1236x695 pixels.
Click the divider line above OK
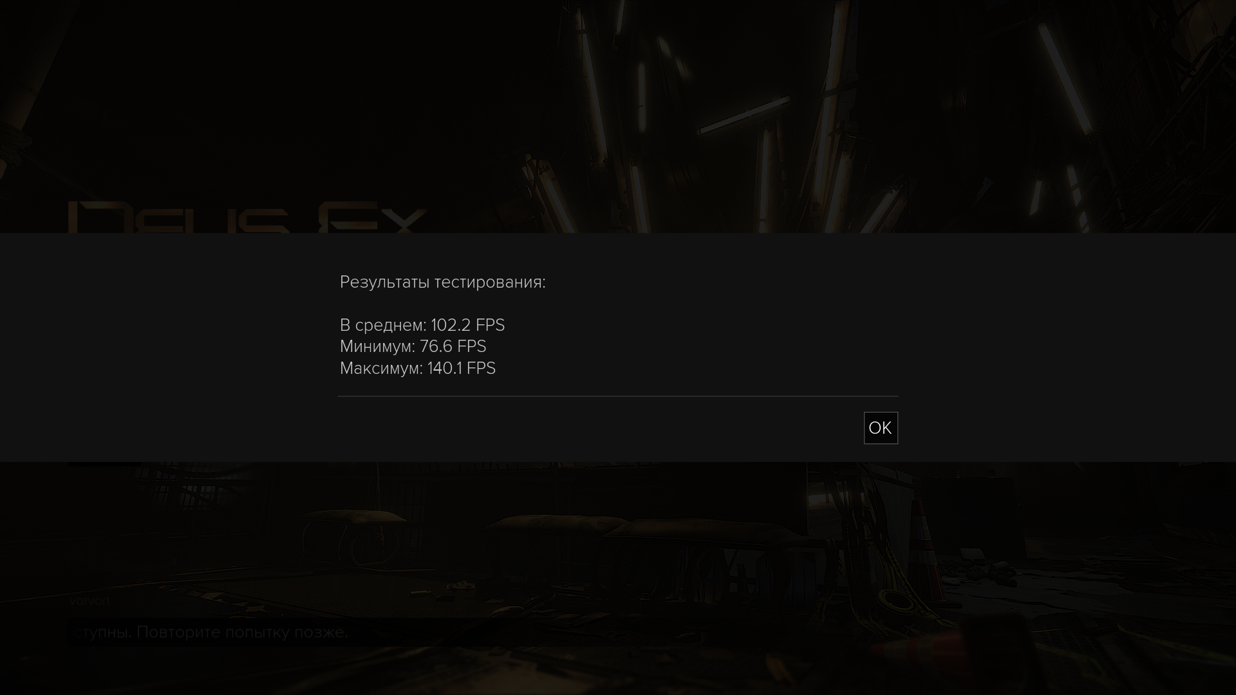click(618, 396)
